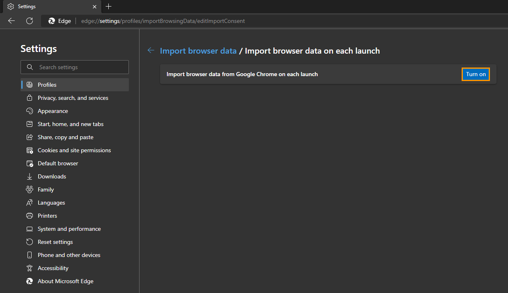Go to Family settings
Screen dimensions: 508x293
point(75,189)
